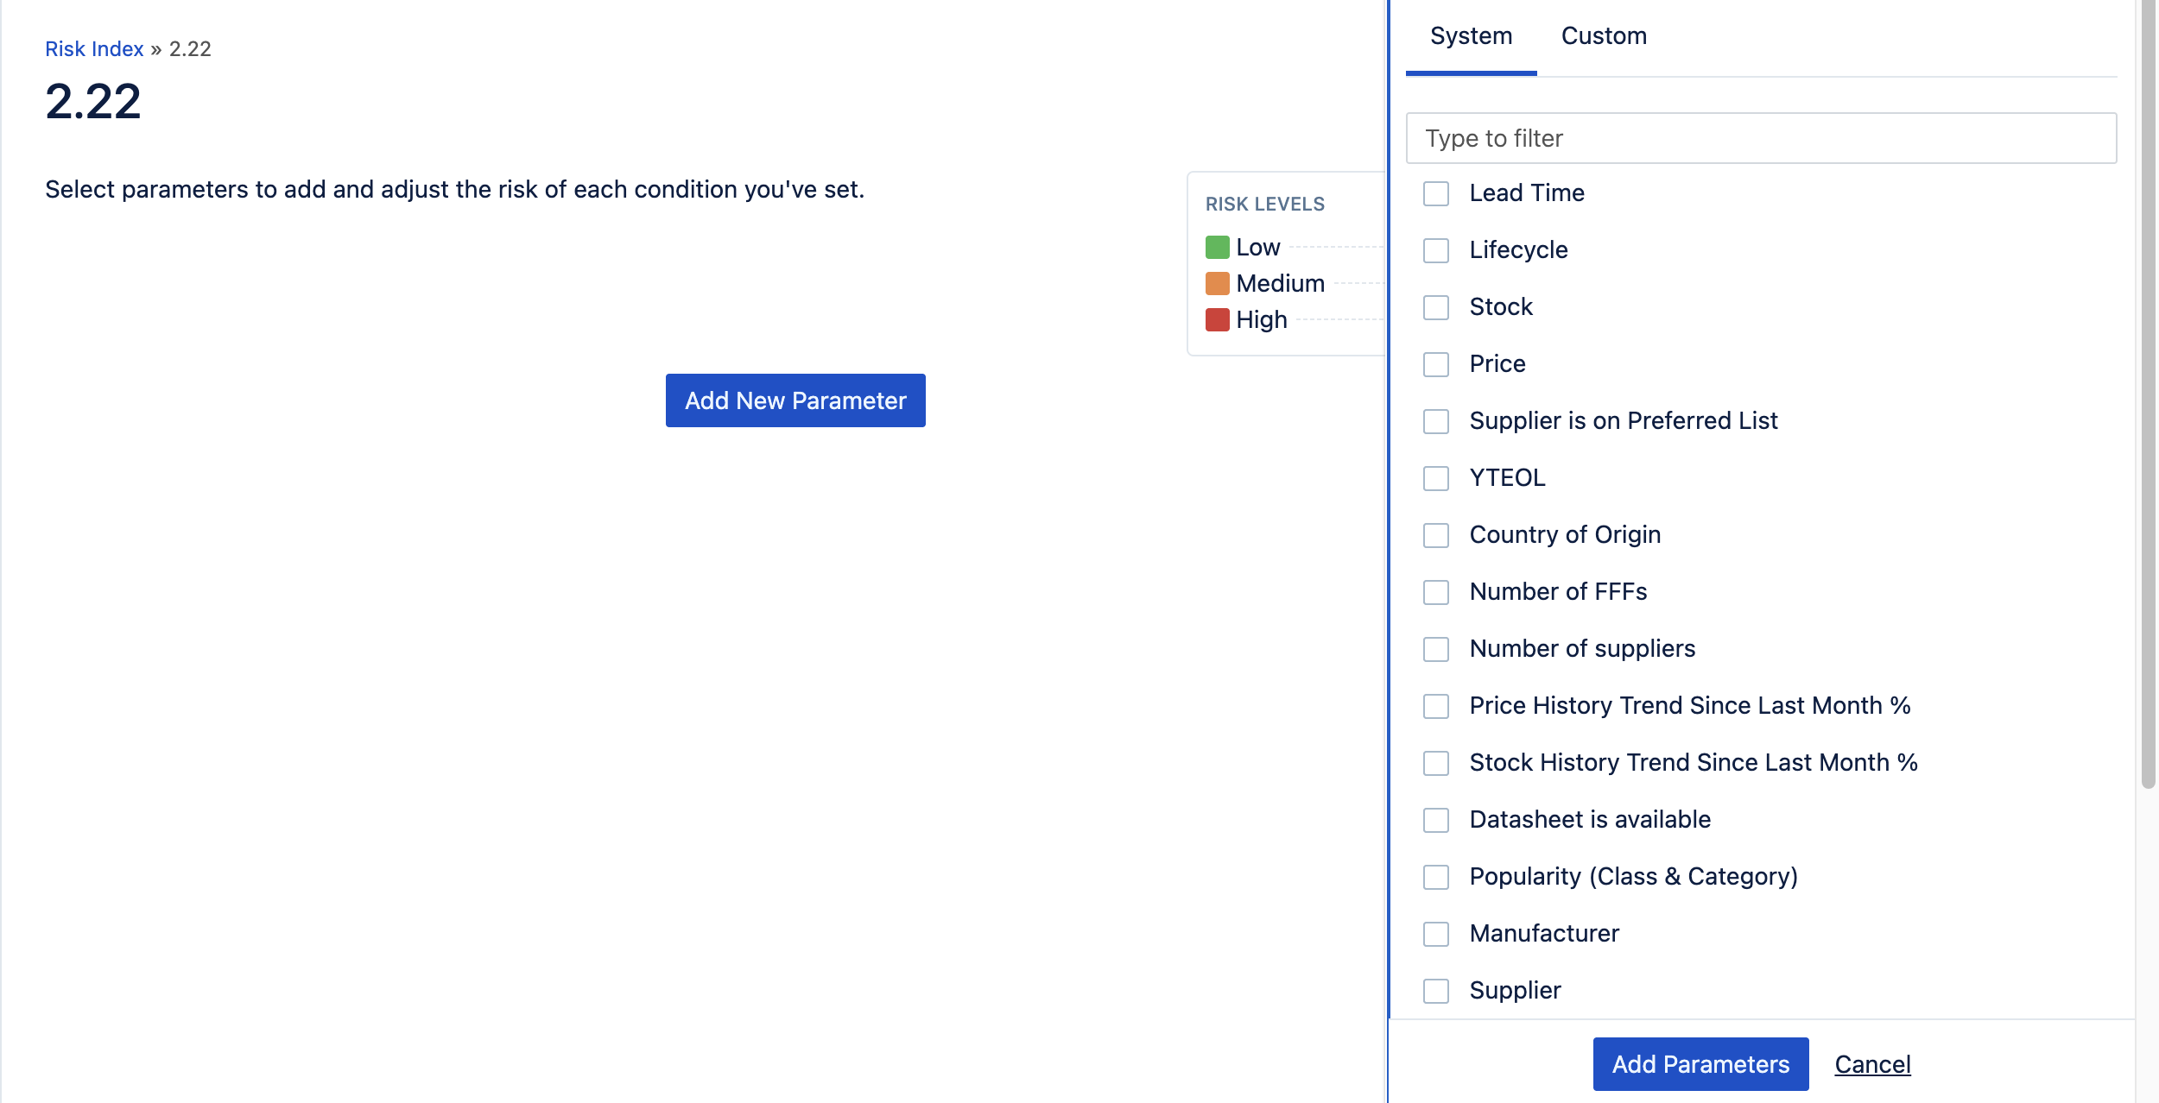Select Number of suppliers checkbox
Viewport: 2159px width, 1103px height.
pos(1436,649)
